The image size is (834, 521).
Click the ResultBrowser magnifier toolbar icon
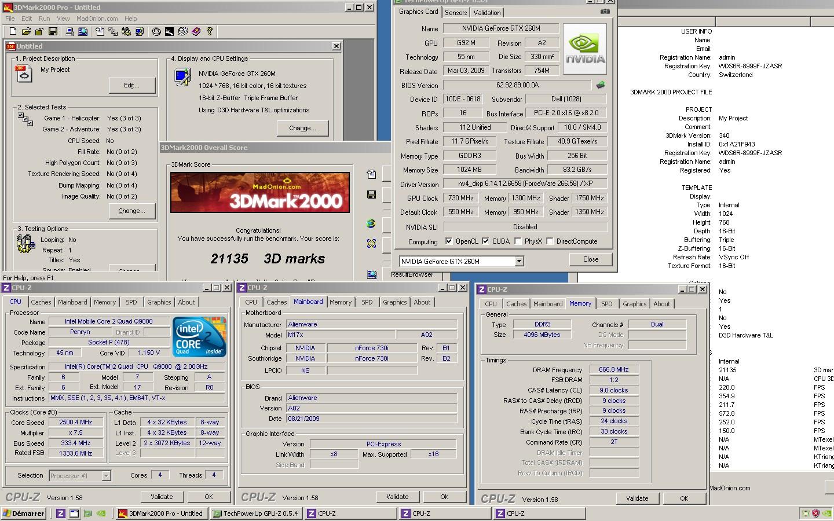[83, 31]
